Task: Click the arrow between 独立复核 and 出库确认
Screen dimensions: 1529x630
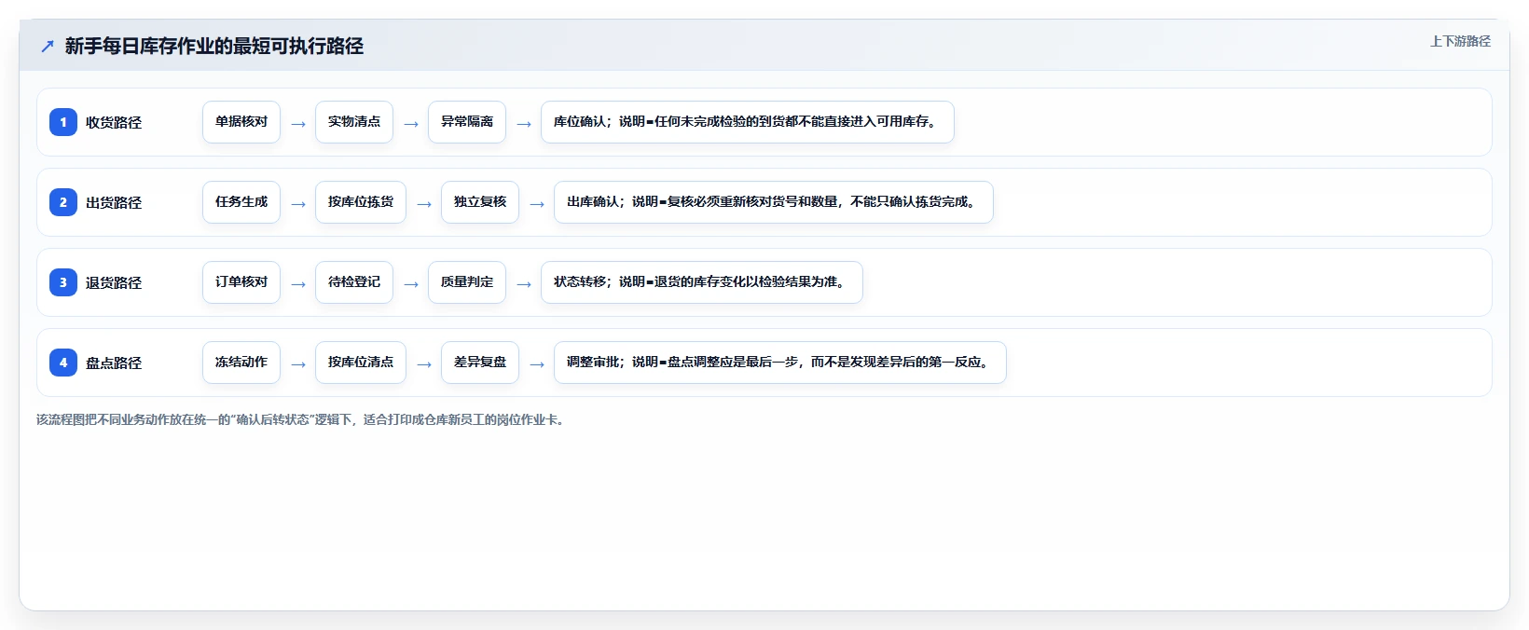Action: click(537, 204)
